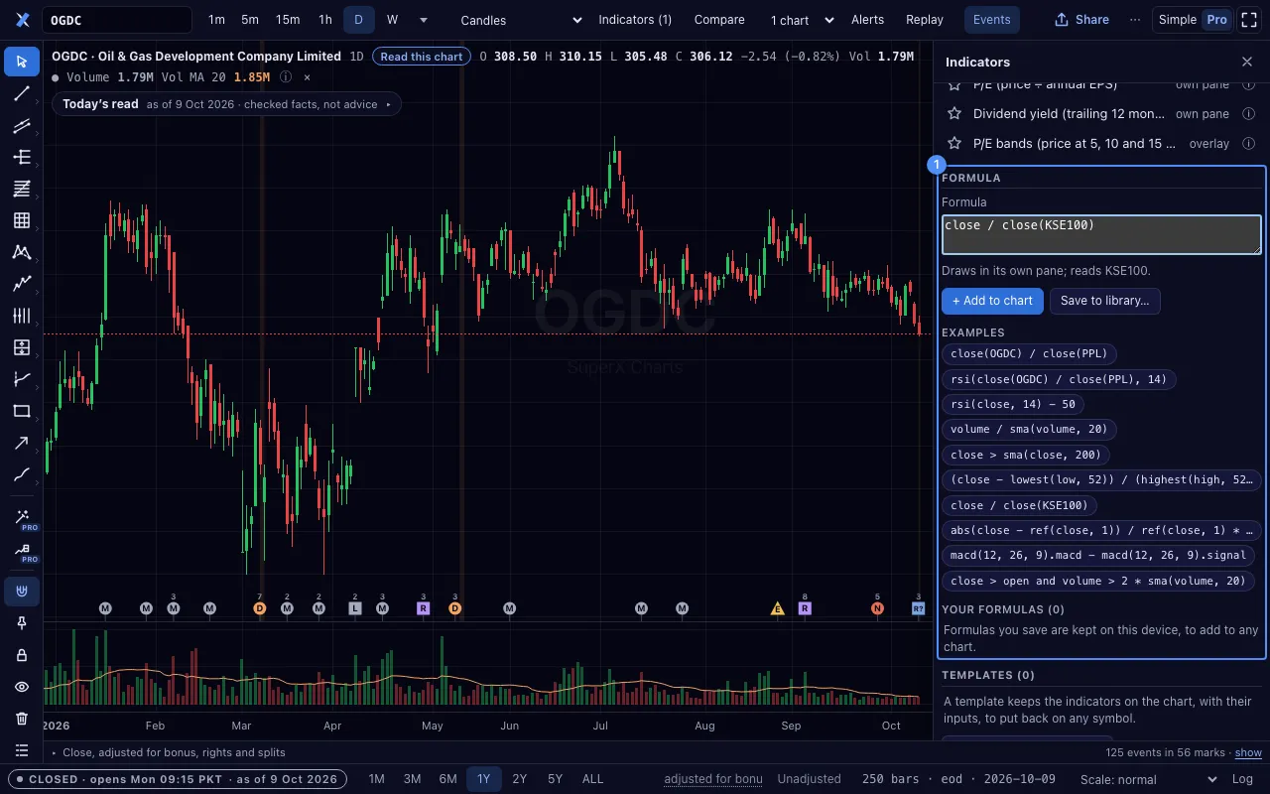
Task: Click the formula text input field
Action: click(x=1101, y=235)
